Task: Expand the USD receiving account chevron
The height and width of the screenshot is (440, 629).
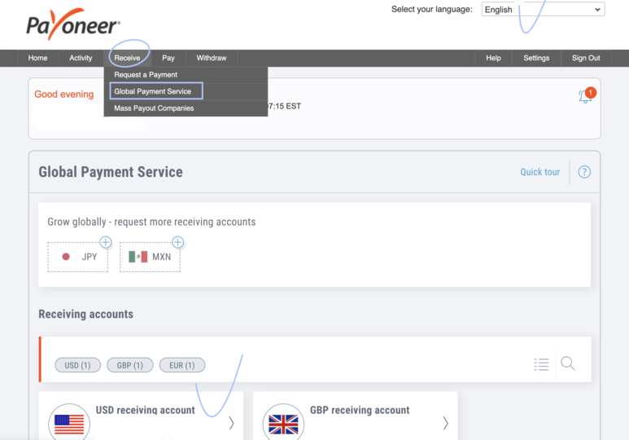Action: [x=231, y=423]
